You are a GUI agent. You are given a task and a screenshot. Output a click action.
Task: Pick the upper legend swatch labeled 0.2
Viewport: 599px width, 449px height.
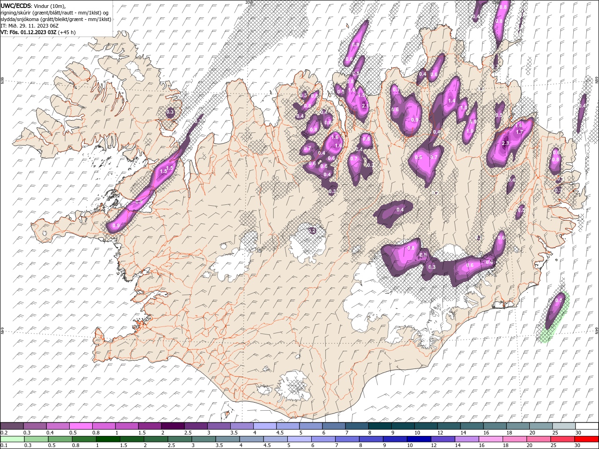pyautogui.click(x=12, y=426)
